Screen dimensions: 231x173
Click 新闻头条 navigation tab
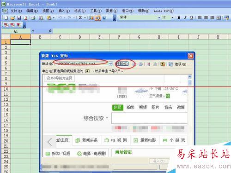[x=86, y=140]
